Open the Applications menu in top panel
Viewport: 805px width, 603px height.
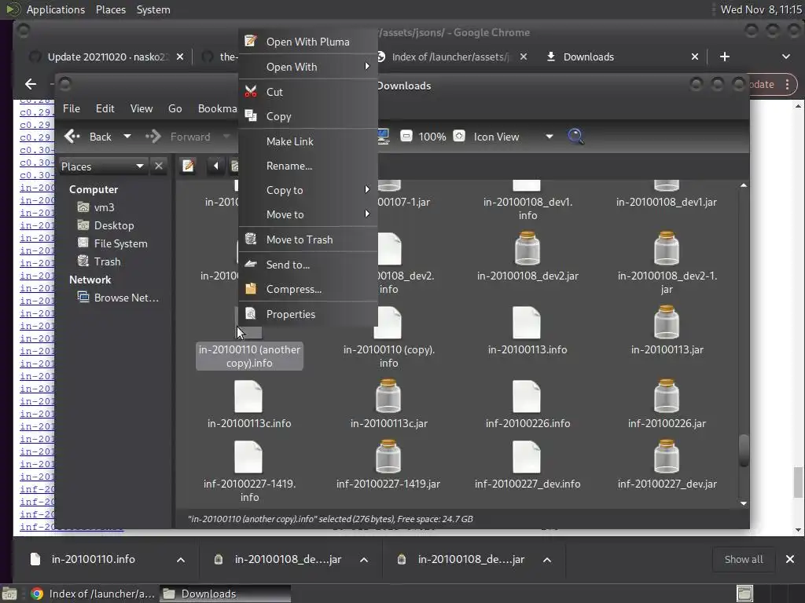tap(56, 9)
